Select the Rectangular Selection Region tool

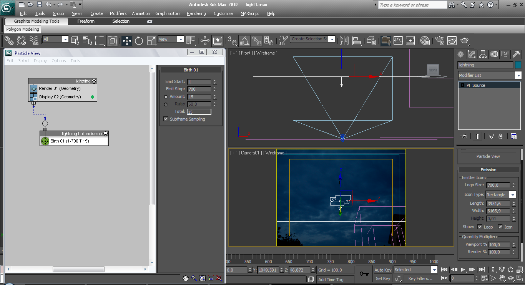tap(100, 40)
